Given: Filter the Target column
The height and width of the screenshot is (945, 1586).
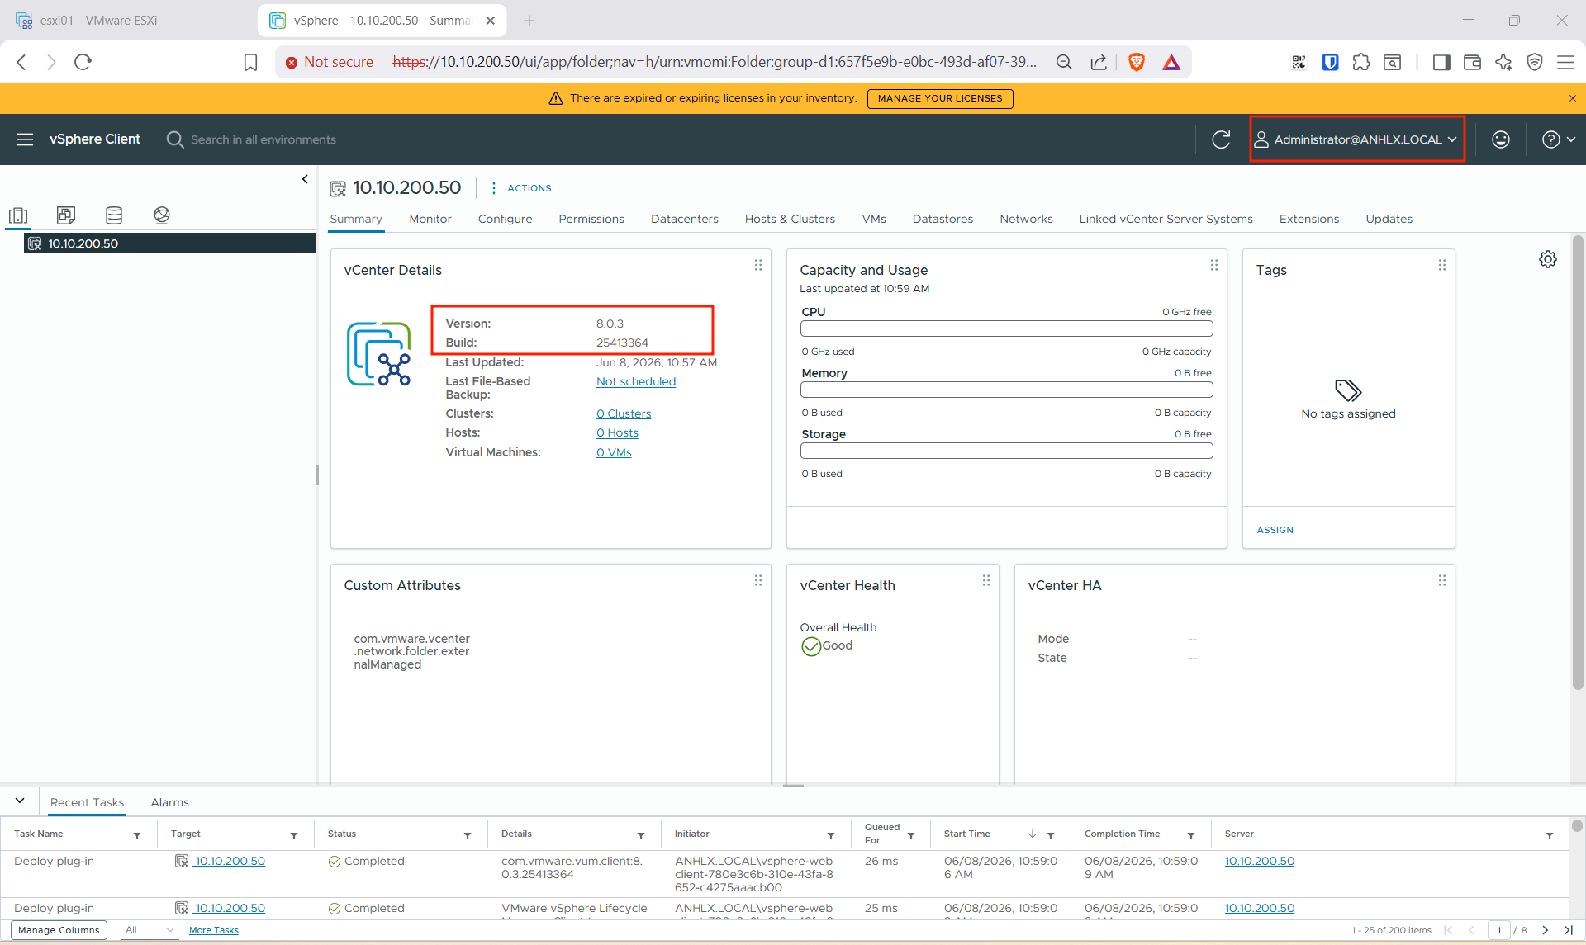Looking at the screenshot, I should point(294,835).
